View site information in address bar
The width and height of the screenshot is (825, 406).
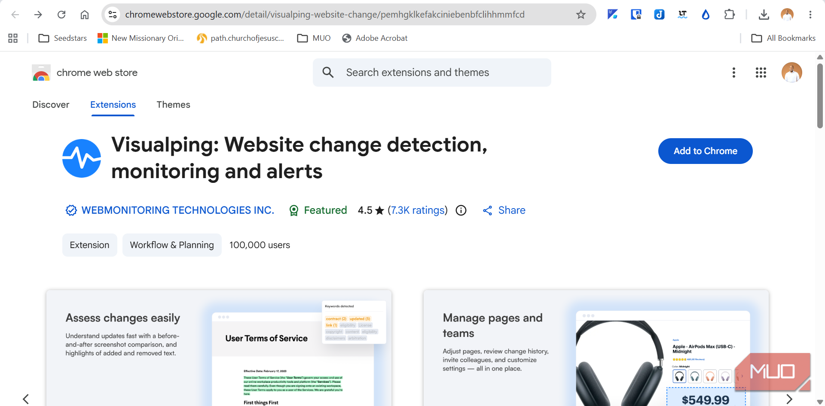113,15
